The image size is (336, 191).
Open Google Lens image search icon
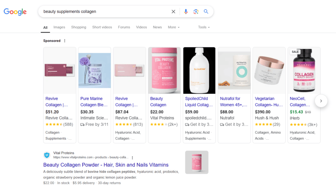click(x=196, y=11)
